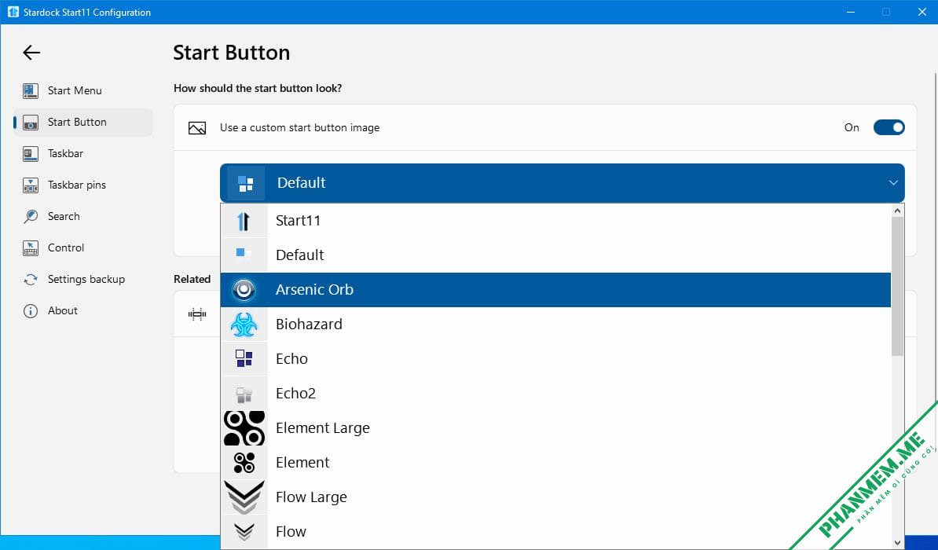Screen dimensions: 938x550
Task: Open the About page
Action: coord(82,310)
